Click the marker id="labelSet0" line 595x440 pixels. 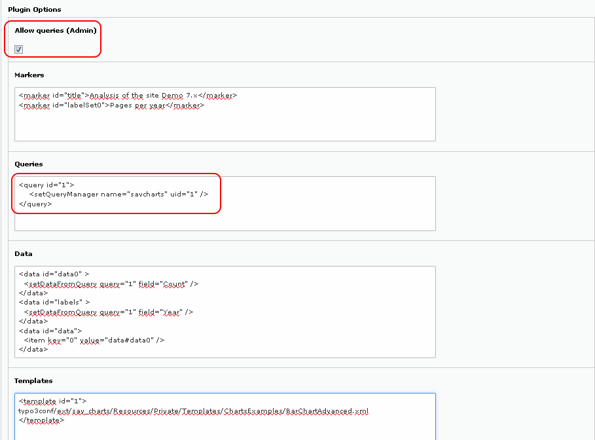coord(111,105)
